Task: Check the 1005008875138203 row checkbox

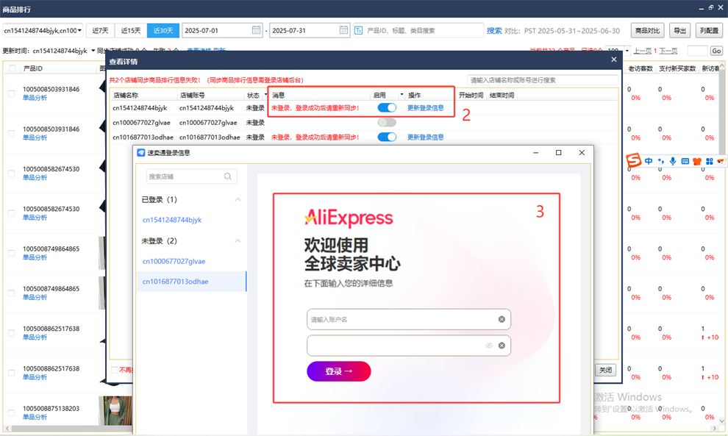Action: [11, 412]
